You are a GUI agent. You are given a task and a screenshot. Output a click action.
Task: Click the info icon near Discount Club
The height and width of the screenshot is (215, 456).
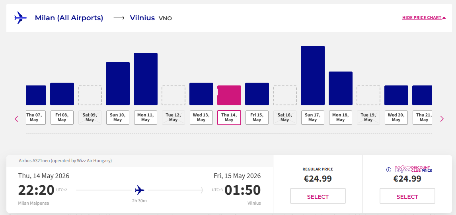point(389,170)
